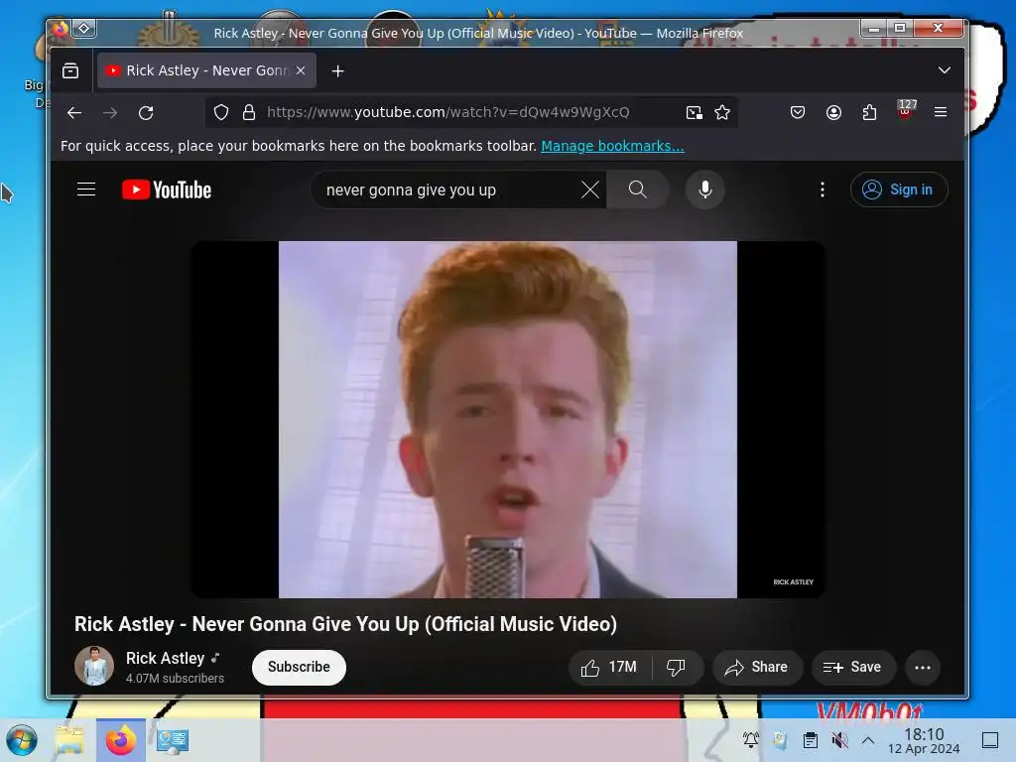Screen dimensions: 1016x762
Task: Go to YouTube home via logo
Action: click(167, 190)
